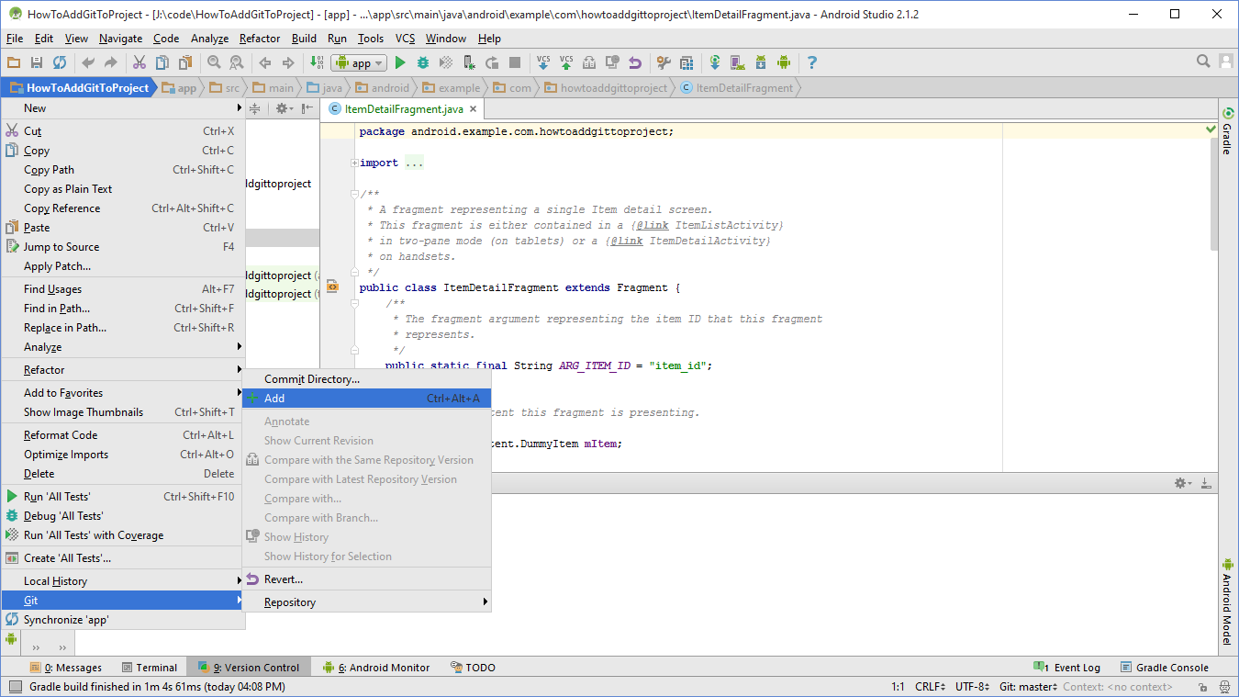Click the Find magnifier toolbar icon
The width and height of the screenshot is (1239, 697).
coord(214,62)
